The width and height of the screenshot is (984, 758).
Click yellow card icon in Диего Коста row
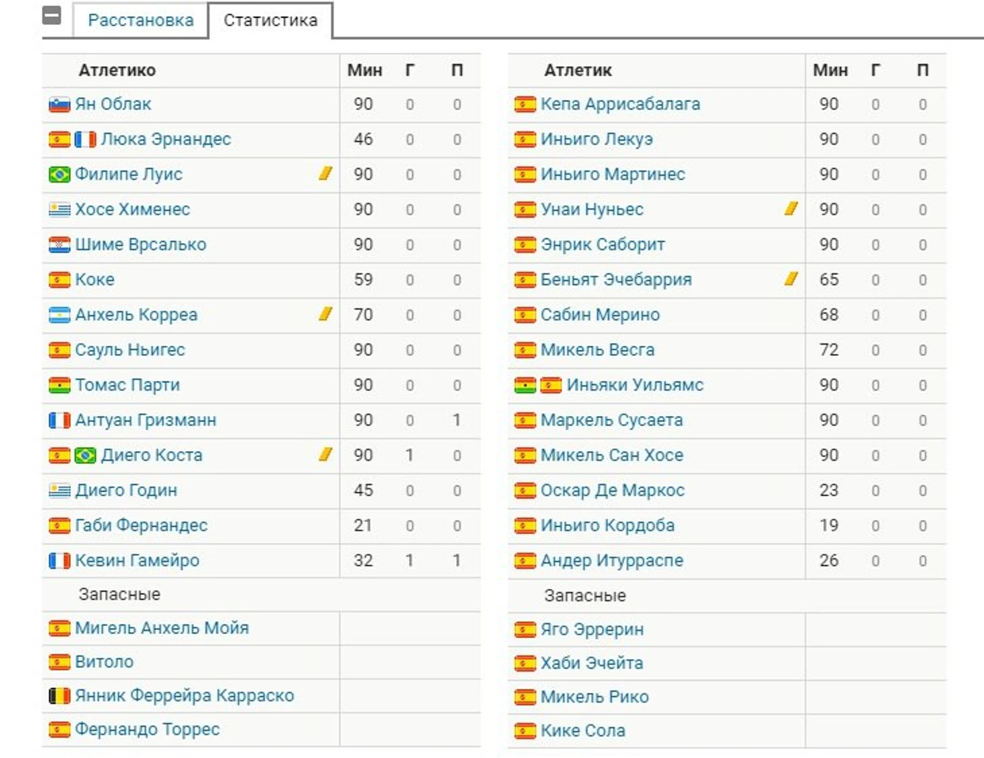[326, 455]
